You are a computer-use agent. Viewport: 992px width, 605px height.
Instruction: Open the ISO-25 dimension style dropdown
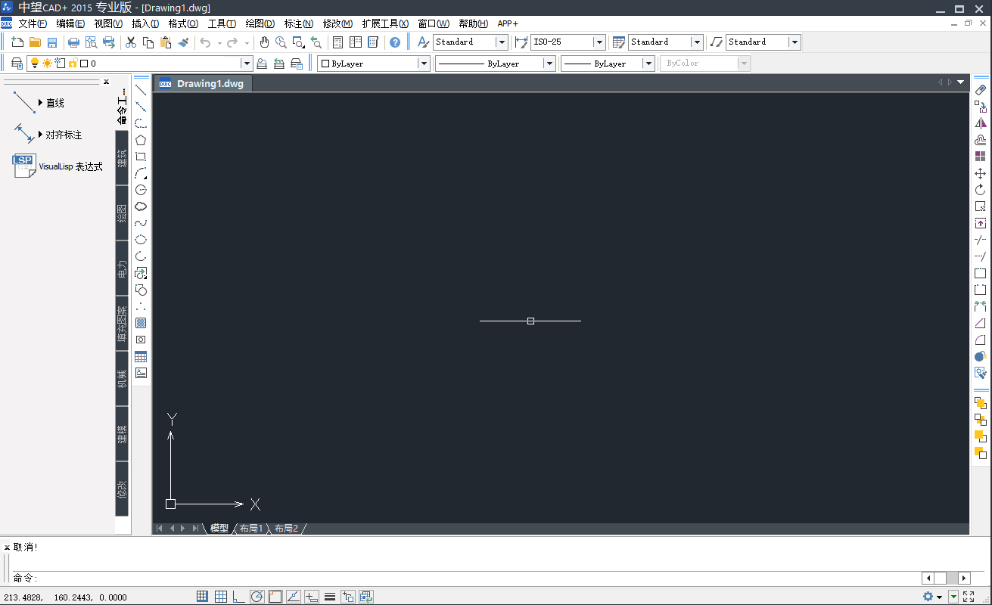[599, 42]
